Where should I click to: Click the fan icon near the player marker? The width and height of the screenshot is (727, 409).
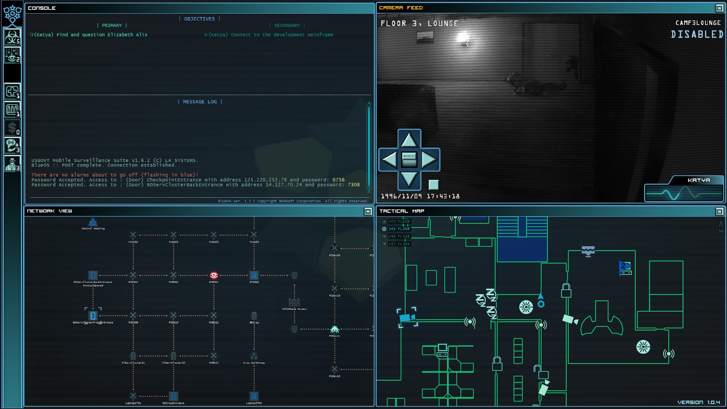(526, 307)
